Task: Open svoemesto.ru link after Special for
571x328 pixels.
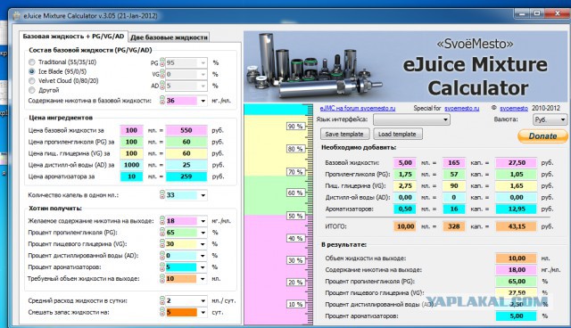Action: pyautogui.click(x=462, y=108)
